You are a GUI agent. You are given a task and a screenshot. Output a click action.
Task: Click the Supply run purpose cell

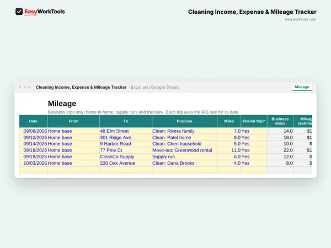coord(184,157)
